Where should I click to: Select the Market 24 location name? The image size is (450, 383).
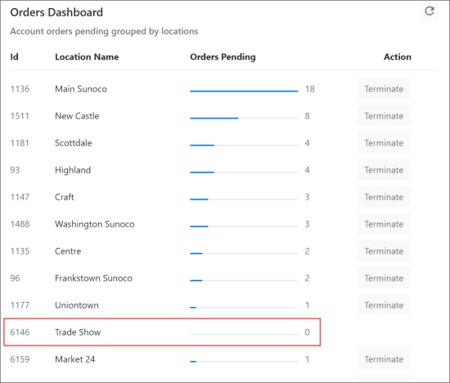[x=75, y=359]
